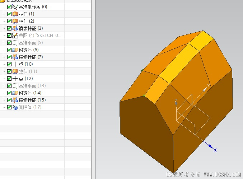
Task: Select the 拉伸 (11) feature label
Action: [28, 71]
